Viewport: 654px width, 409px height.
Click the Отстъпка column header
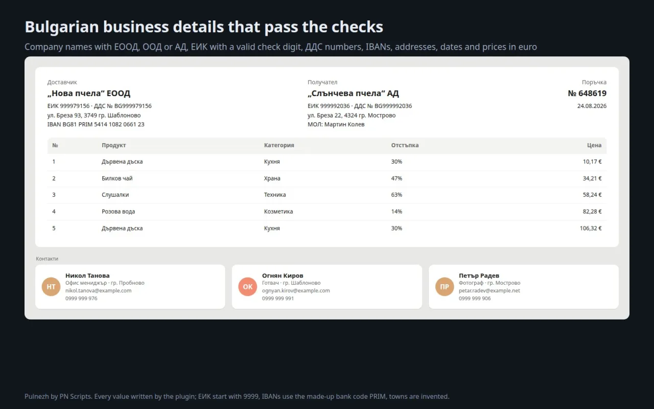pos(405,145)
